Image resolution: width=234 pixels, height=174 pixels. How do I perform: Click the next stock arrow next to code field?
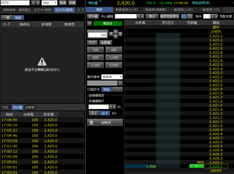point(38,3)
